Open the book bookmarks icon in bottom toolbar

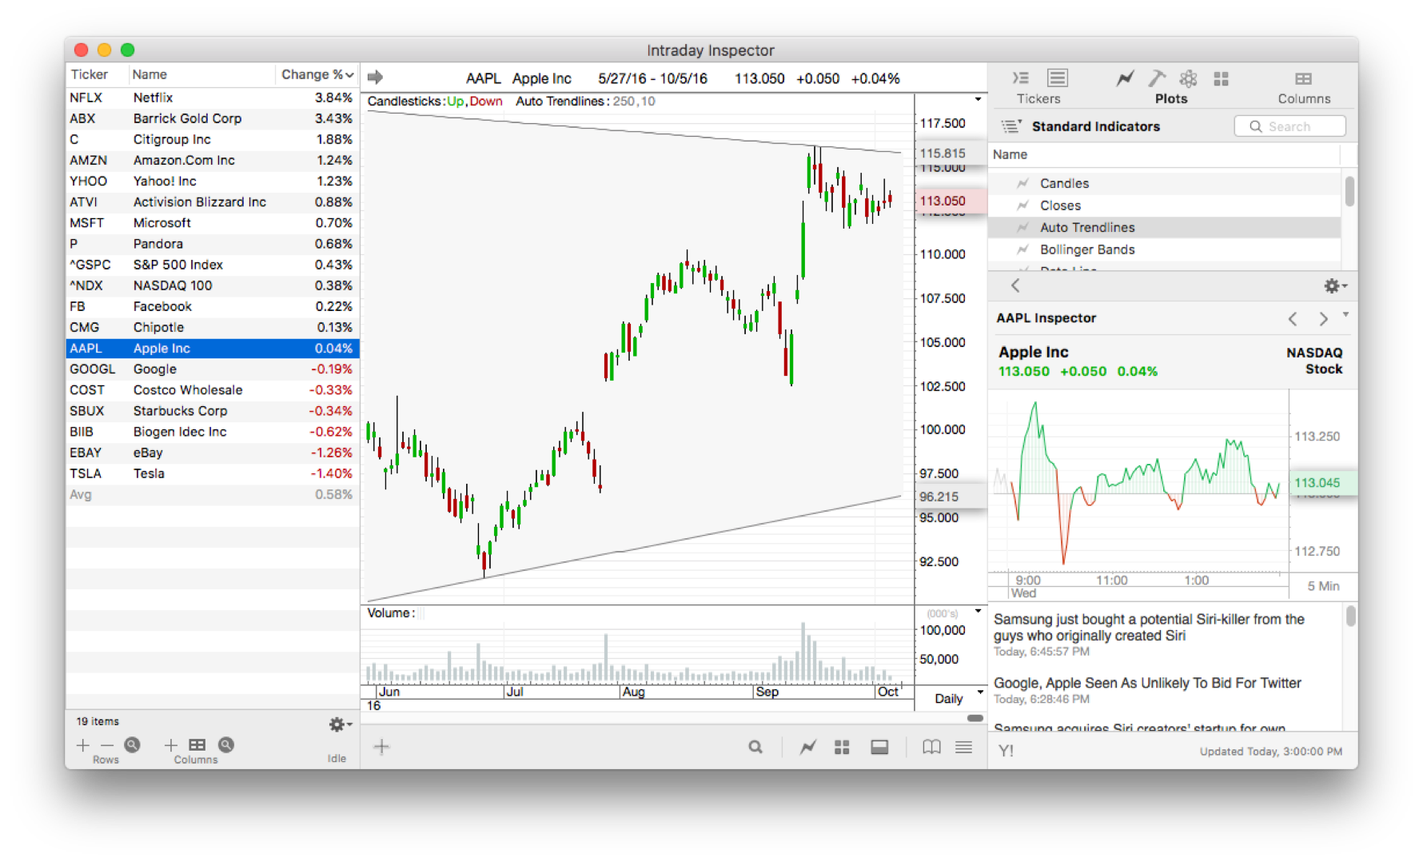coord(931,746)
